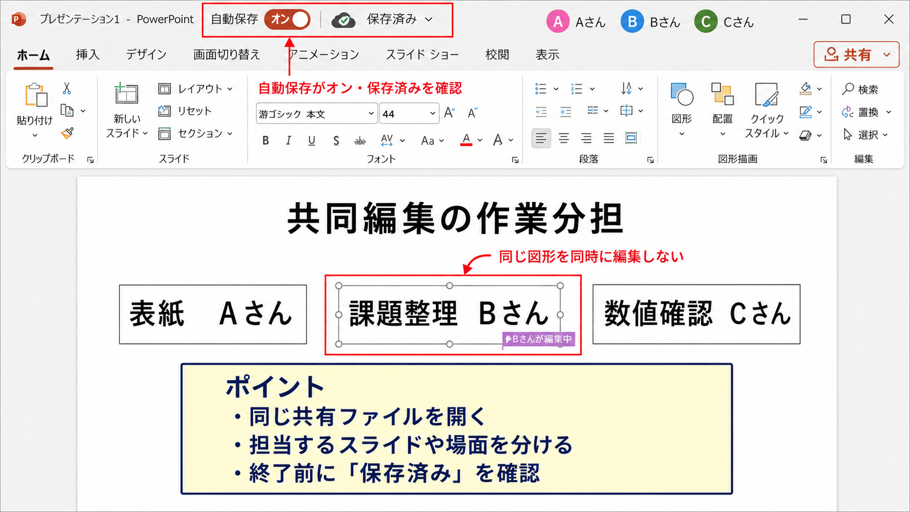
Task: Toggle bold formatting B
Action: pyautogui.click(x=266, y=140)
